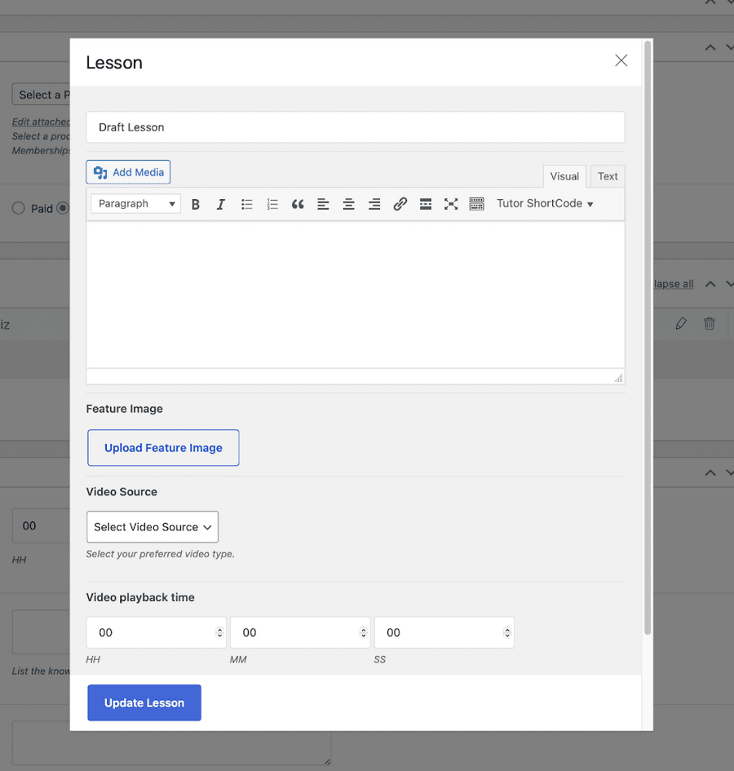734x771 pixels.
Task: Show the toolbar toggle row
Action: coord(477,204)
